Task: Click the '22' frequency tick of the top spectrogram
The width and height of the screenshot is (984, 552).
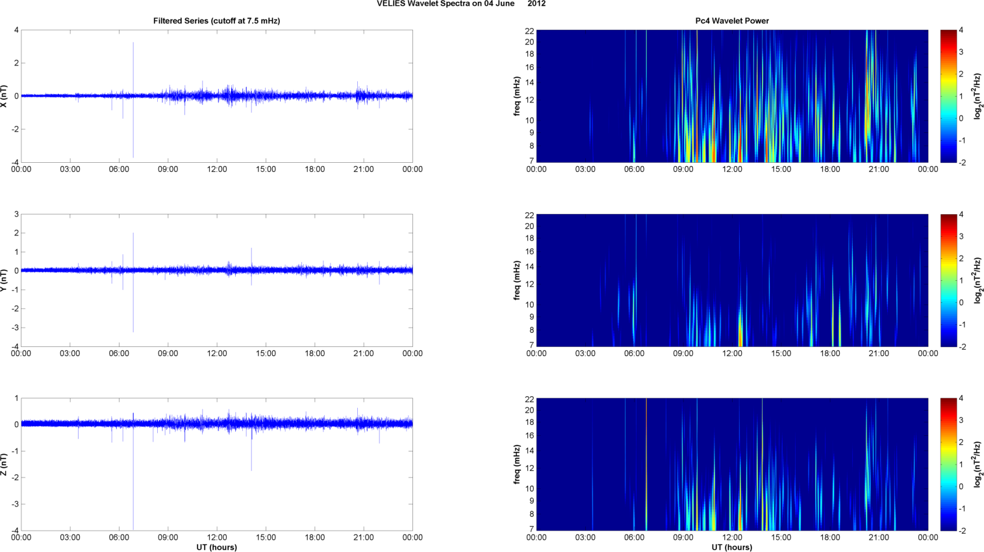Action: pyautogui.click(x=529, y=30)
